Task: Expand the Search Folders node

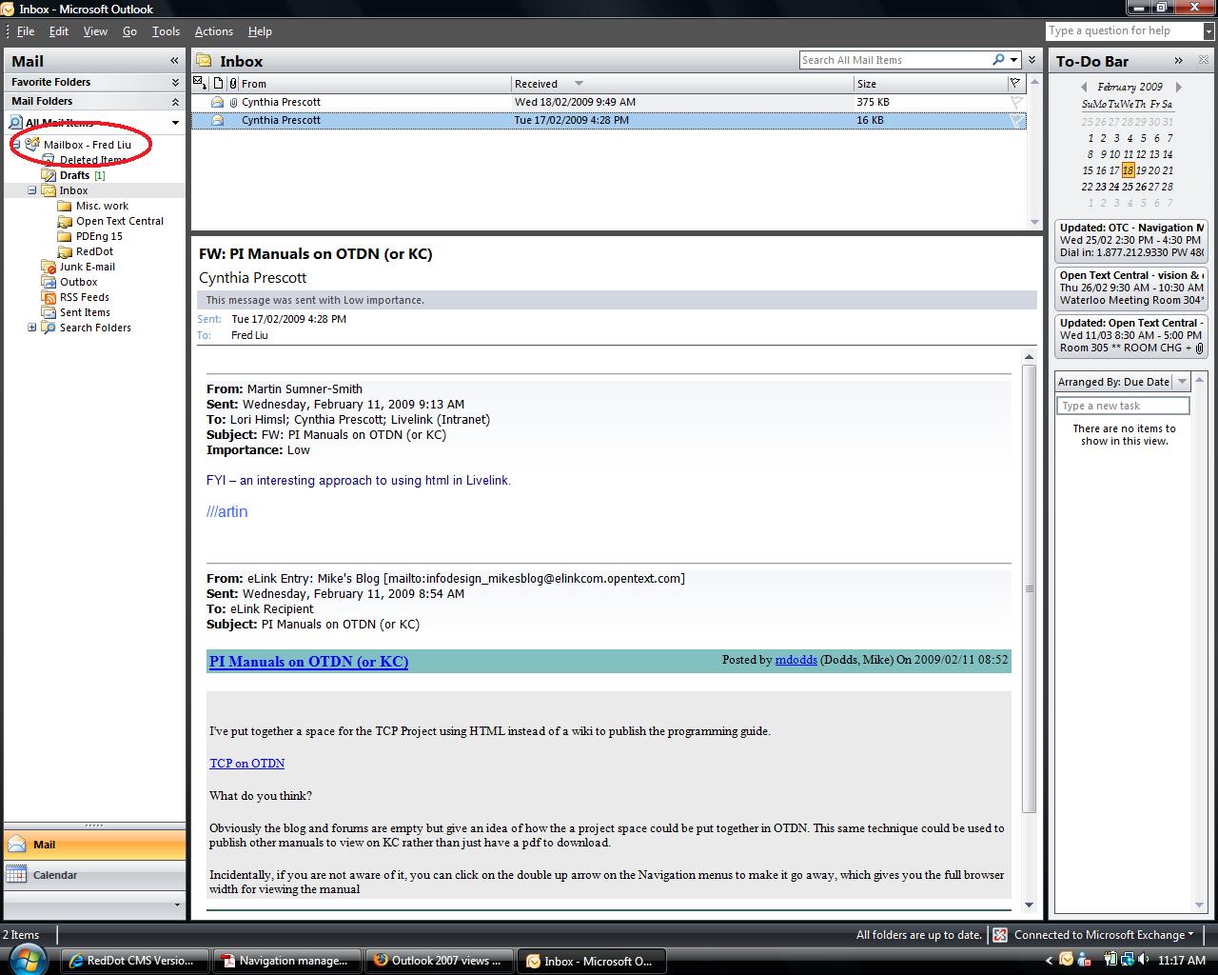Action: 31,328
